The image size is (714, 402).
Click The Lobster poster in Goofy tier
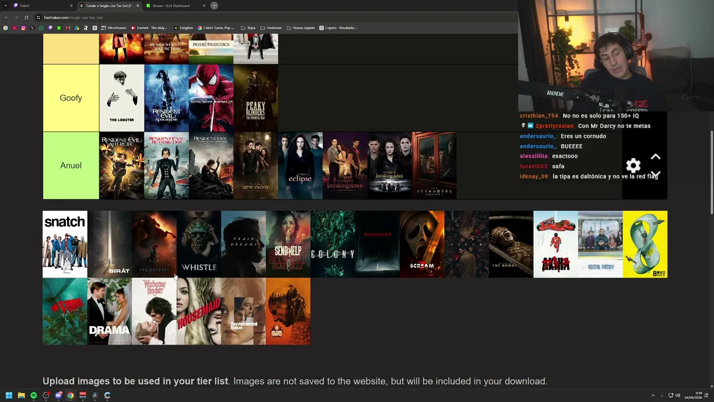(122, 98)
